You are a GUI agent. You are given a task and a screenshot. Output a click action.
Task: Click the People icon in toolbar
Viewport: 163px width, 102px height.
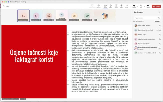click(105, 6)
